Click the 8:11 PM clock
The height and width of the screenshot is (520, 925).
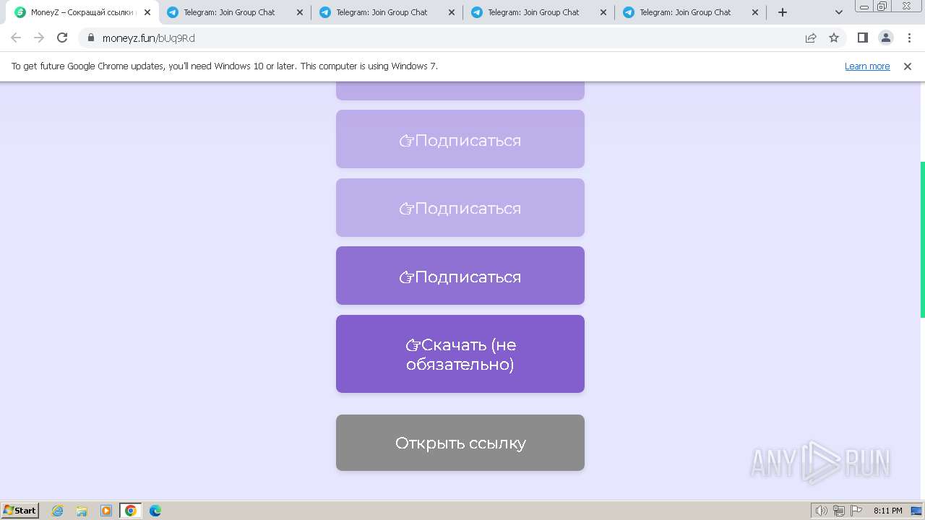(887, 511)
